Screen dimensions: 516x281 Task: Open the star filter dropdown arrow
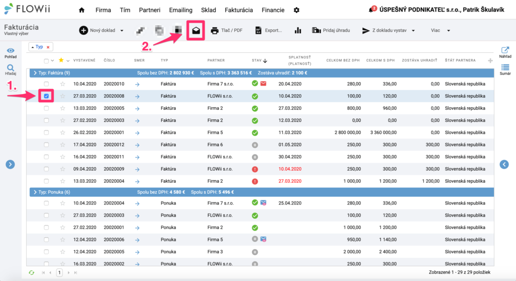pyautogui.click(x=68, y=60)
